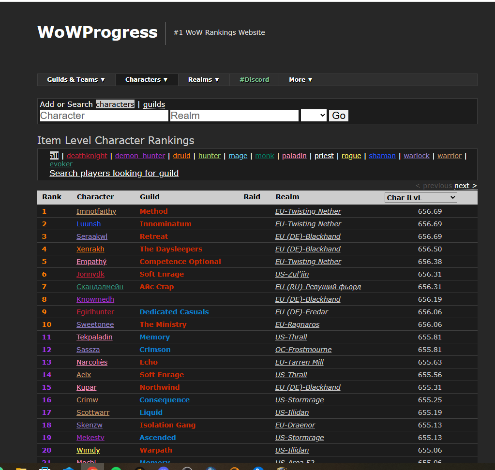Viewport: 495px width, 470px height.
Task: Open EU (RU)-Ревущий фьорд realm link
Action: point(318,287)
